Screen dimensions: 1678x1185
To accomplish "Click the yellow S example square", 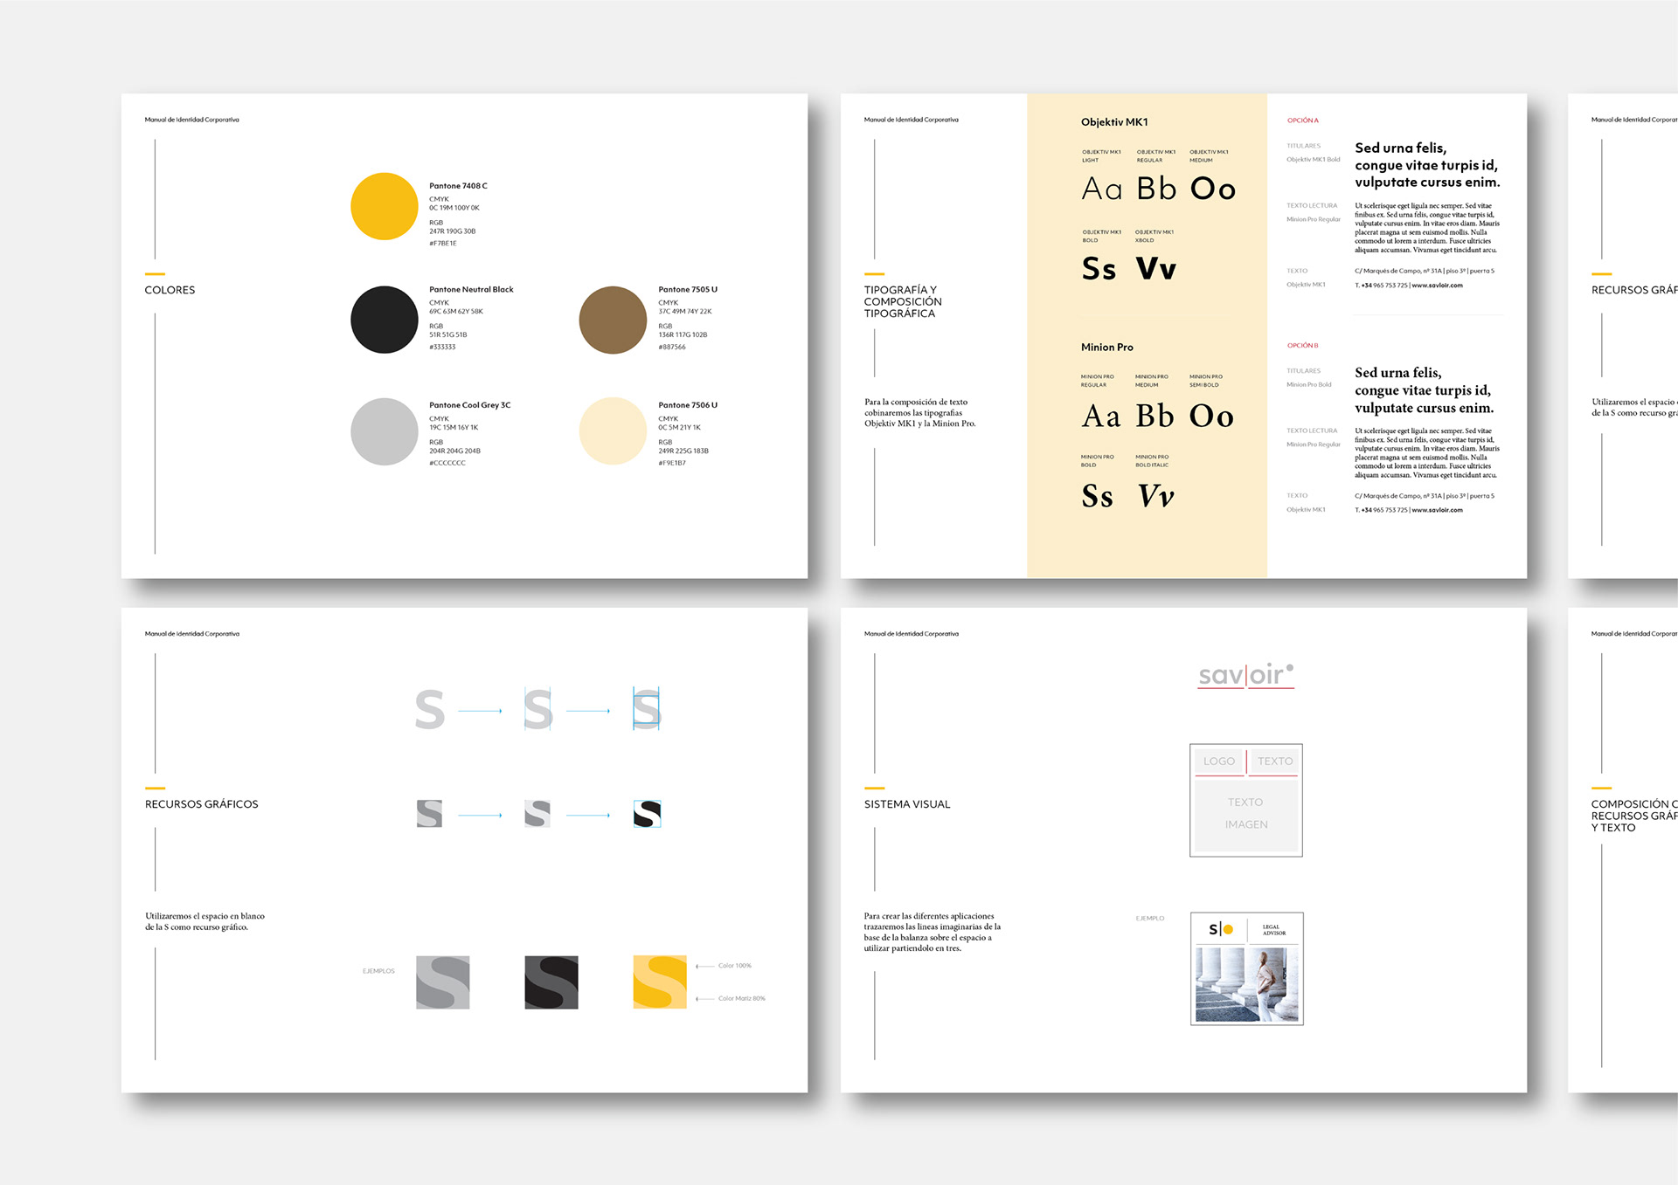I will click(x=660, y=982).
